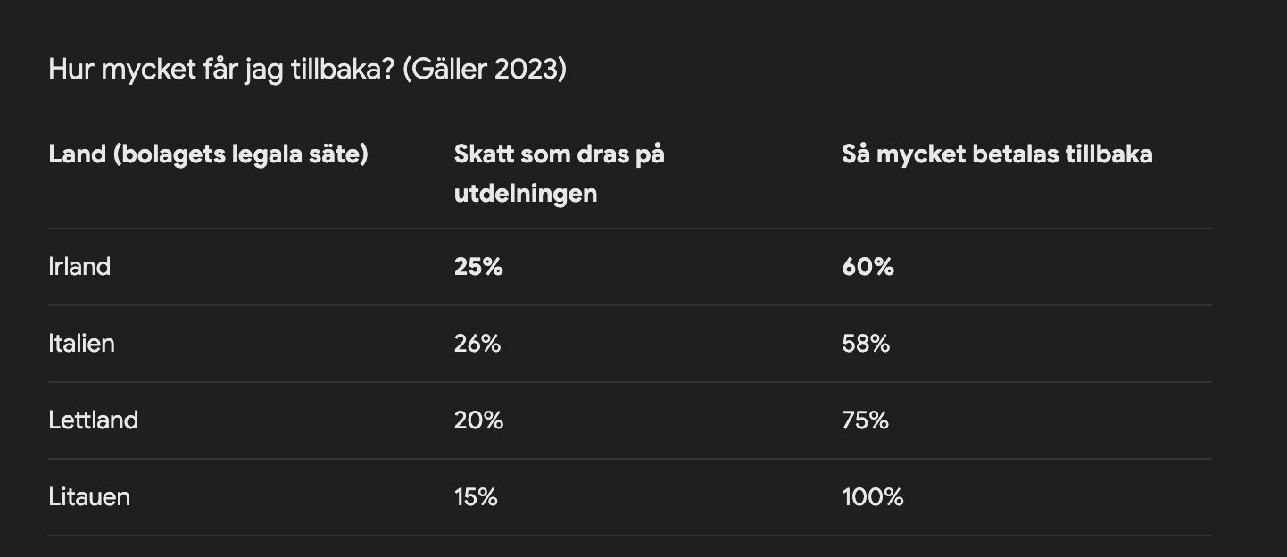Click Italien's 26% tax rate

(x=477, y=344)
